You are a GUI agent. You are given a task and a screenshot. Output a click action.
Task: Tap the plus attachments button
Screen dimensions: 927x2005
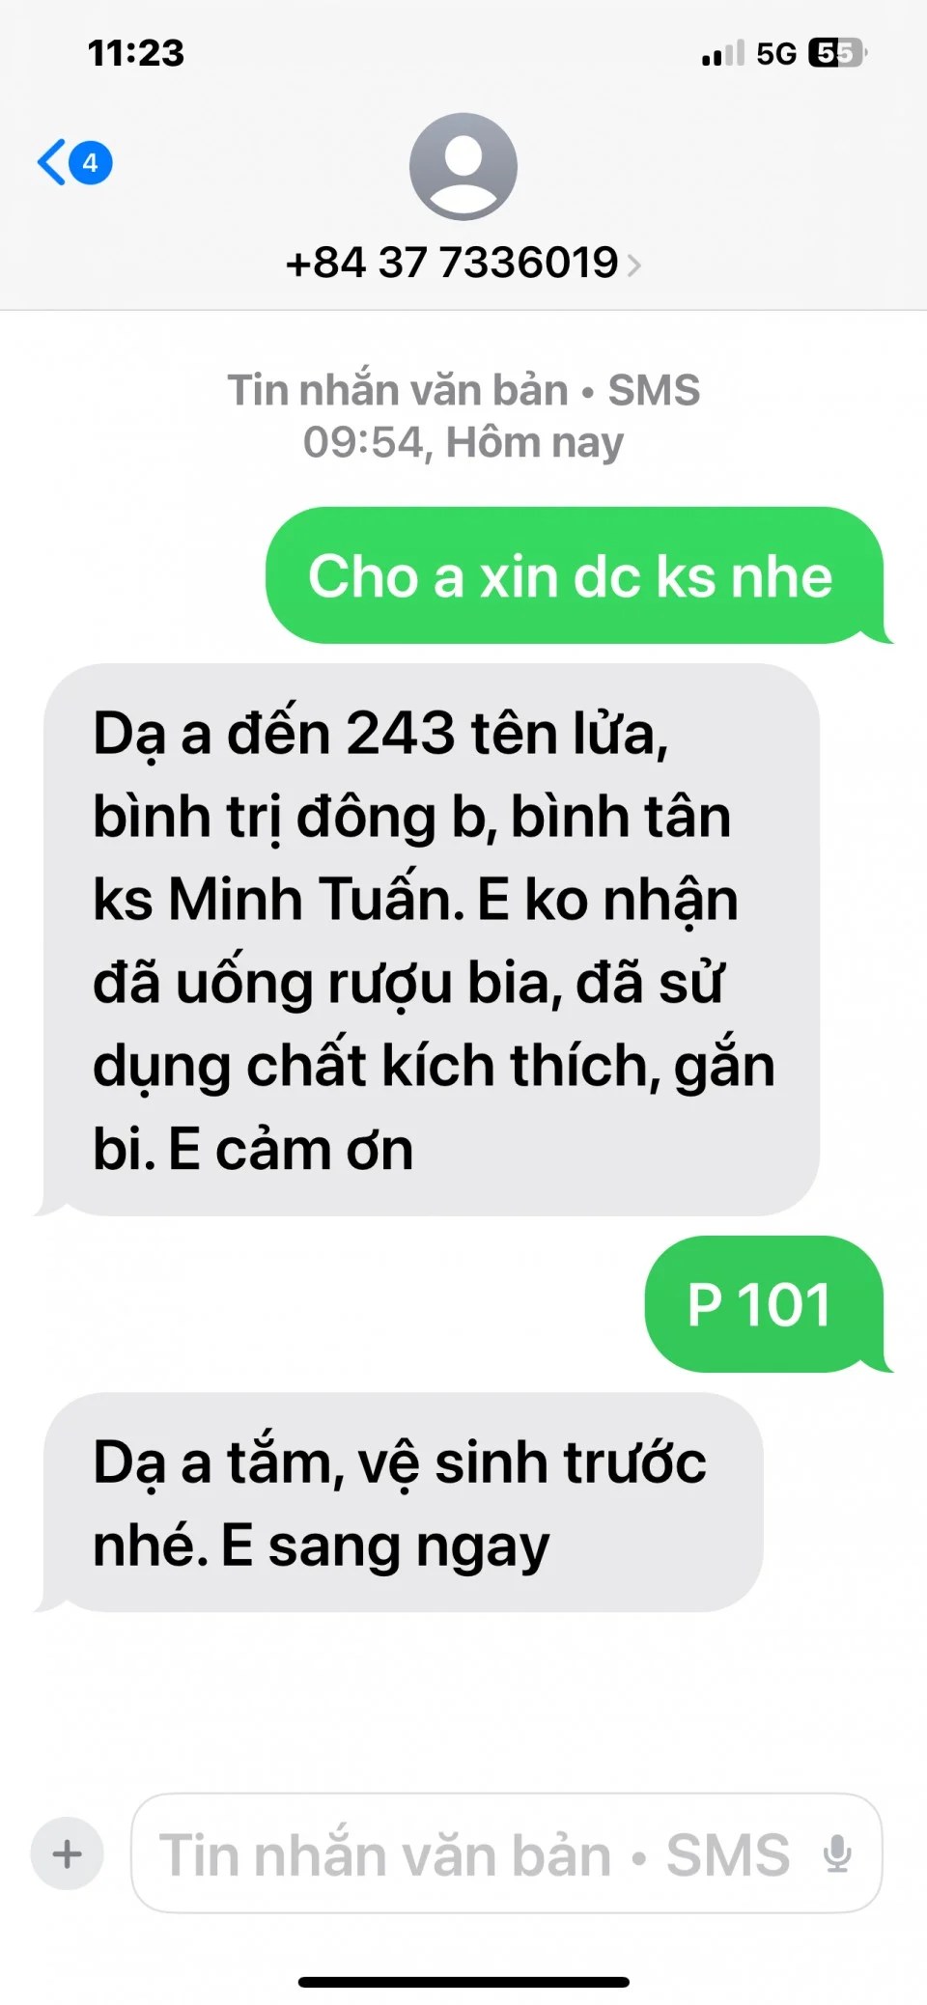(x=68, y=1853)
